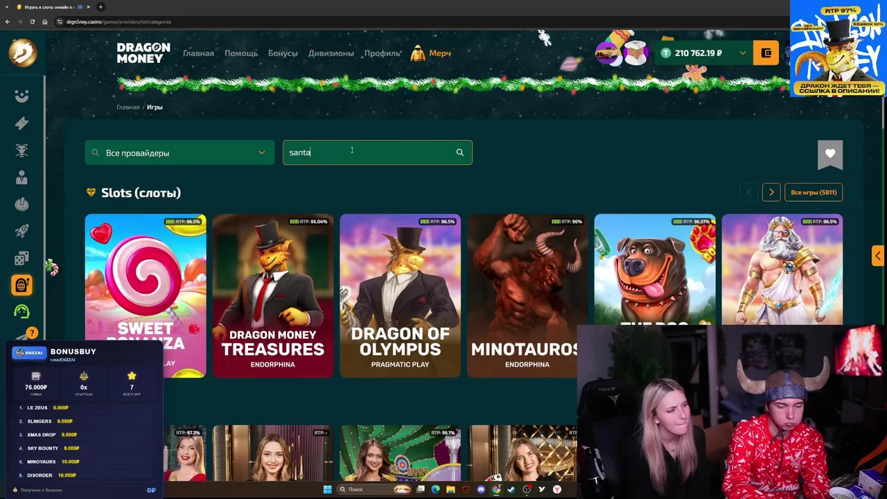Open Steam from the taskbar
The width and height of the screenshot is (887, 499).
[x=511, y=489]
